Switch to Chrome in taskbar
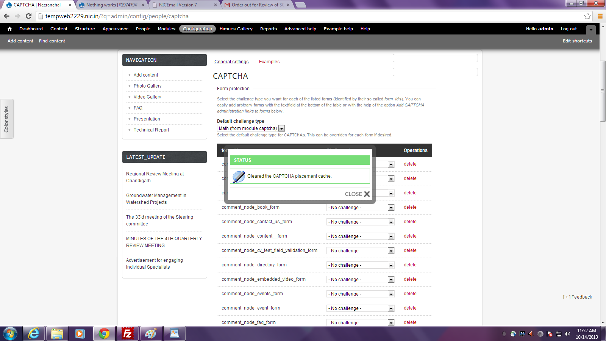Viewport: 606px width, 341px height. click(104, 334)
